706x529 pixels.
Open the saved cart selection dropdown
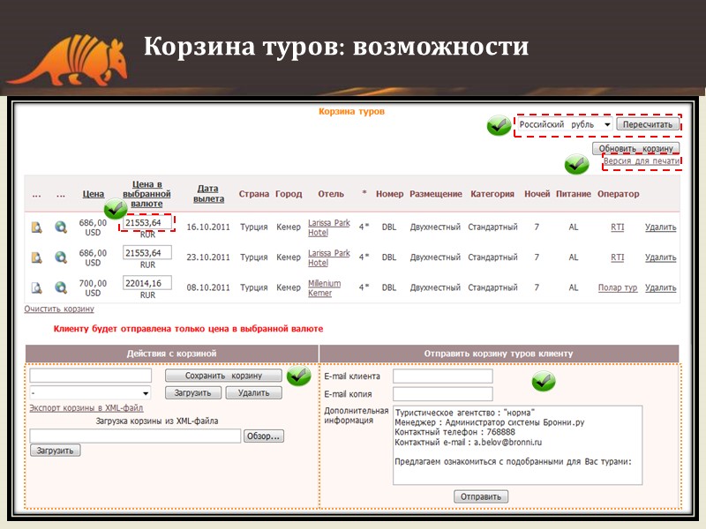coord(88,391)
